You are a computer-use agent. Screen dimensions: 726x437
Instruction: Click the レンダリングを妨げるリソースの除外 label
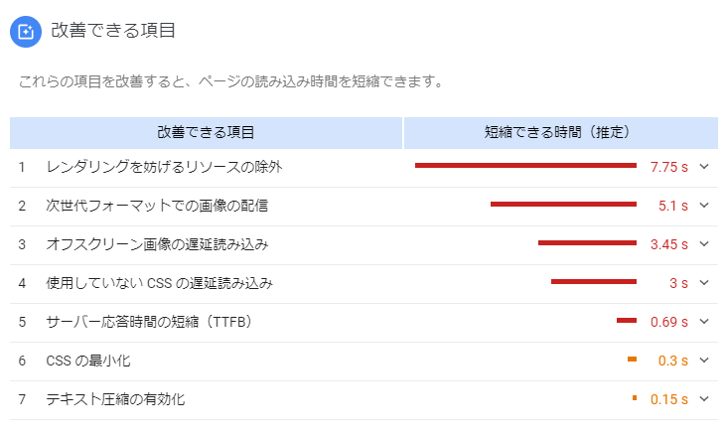tap(165, 167)
